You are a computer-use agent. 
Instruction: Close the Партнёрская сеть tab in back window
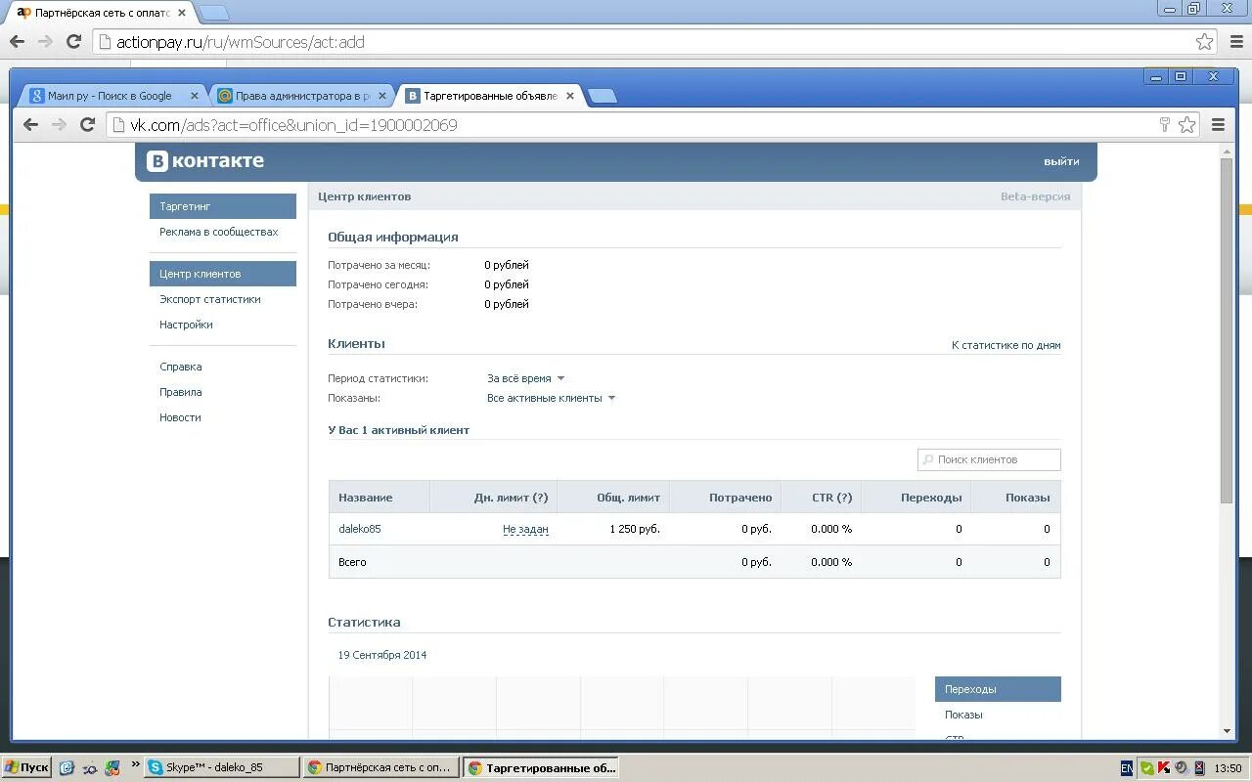tap(182, 13)
